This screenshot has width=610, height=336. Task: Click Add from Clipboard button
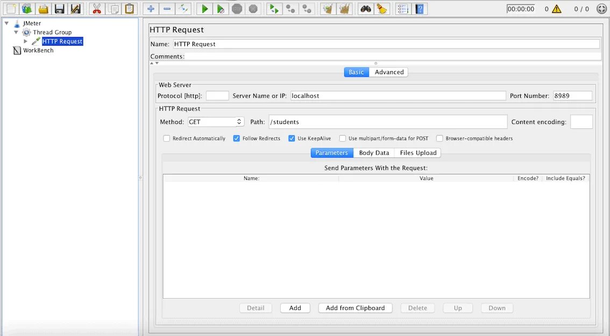(x=355, y=308)
